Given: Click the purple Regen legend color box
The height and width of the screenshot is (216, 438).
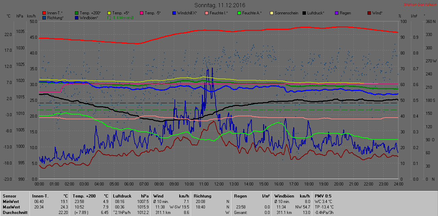Looking at the screenshot, I should [x=337, y=13].
